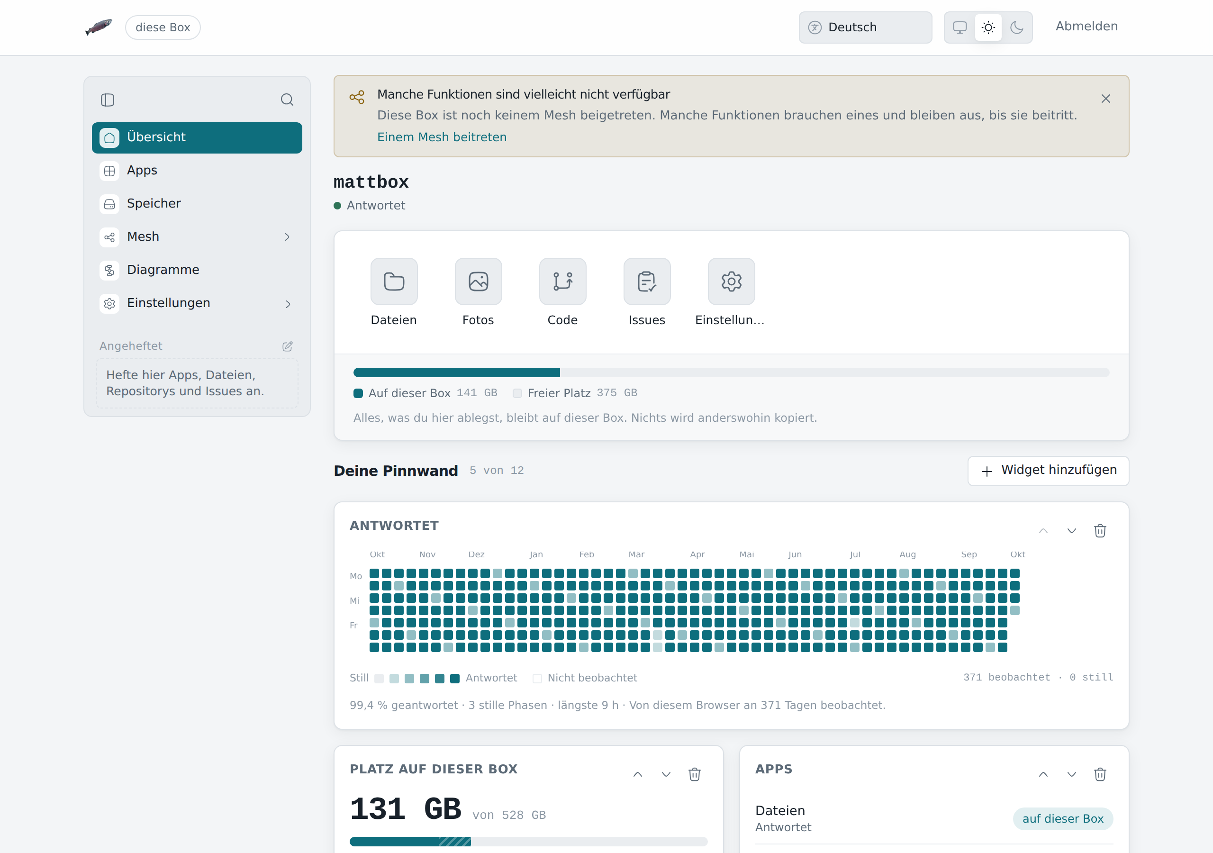The height and width of the screenshot is (853, 1213).
Task: Open the Code repository shortcut
Action: tap(562, 281)
